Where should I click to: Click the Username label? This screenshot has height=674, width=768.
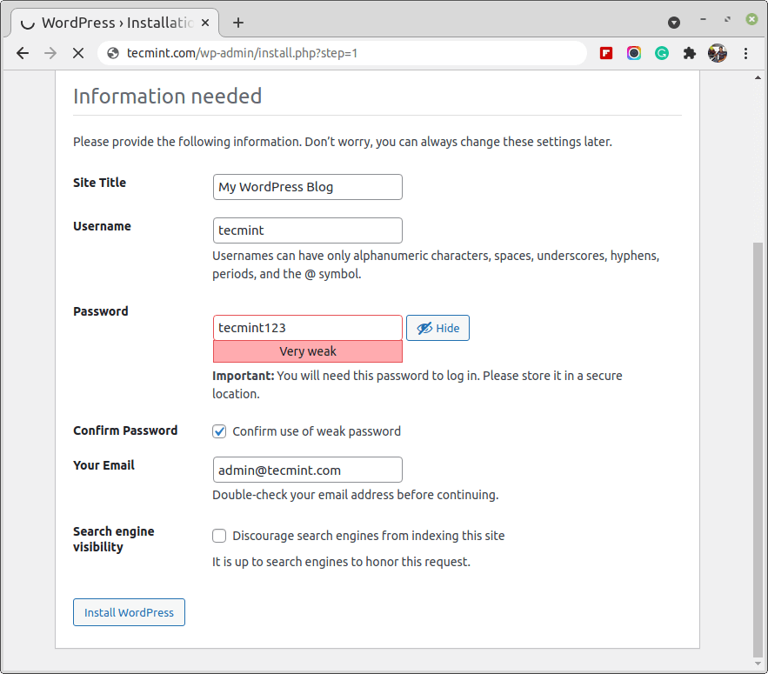pos(102,226)
